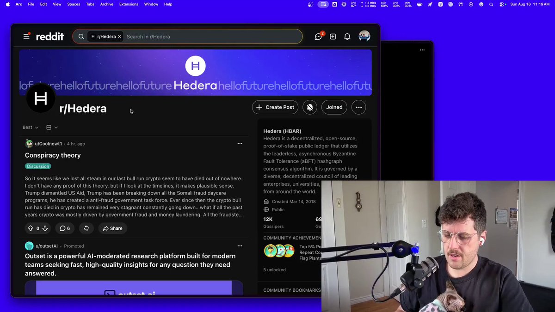Image resolution: width=555 pixels, height=312 pixels.
Task: Click the rocket icon in the menu bar
Action: point(430,4)
